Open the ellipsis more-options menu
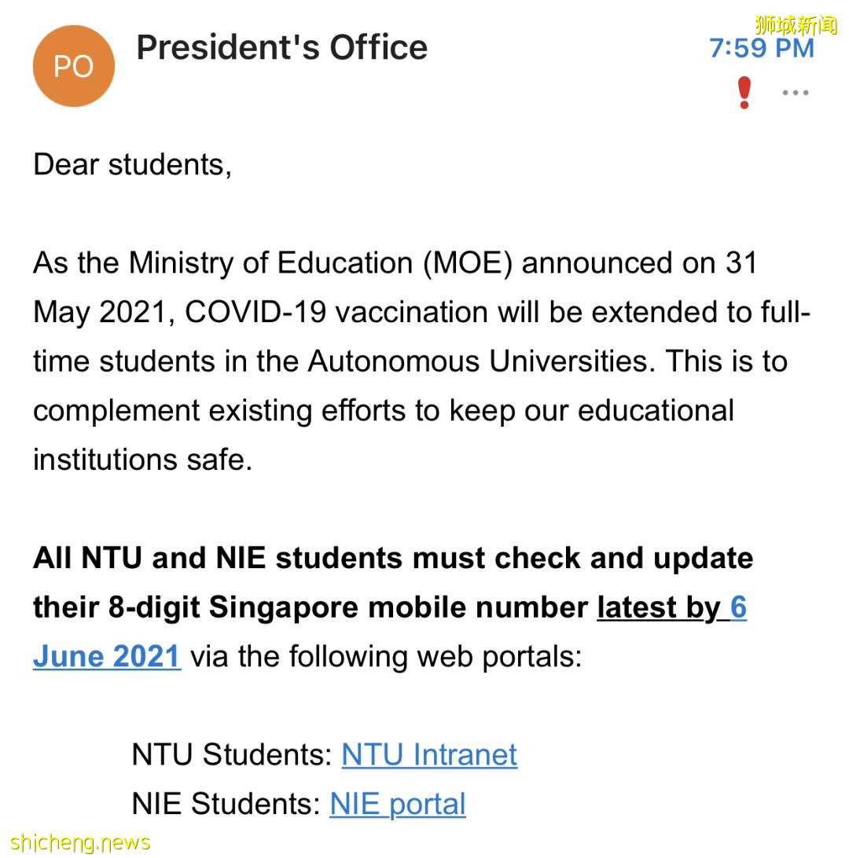This screenshot has width=849, height=858. [x=796, y=92]
